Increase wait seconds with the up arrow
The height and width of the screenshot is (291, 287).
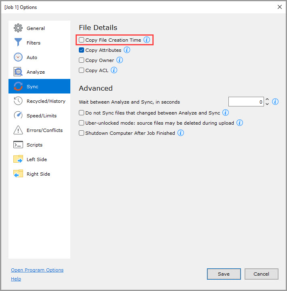coord(267,100)
